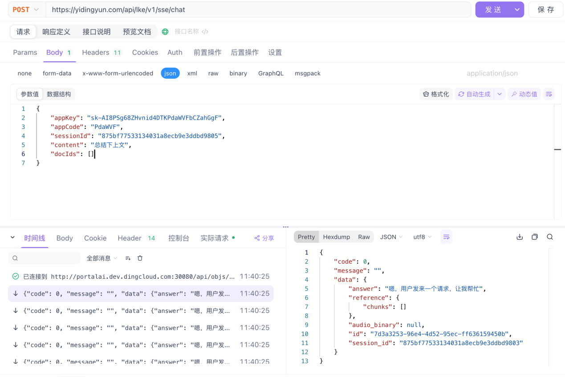Screen dimensions: 565x377
Task: Click the download response icon
Action: click(x=520, y=237)
